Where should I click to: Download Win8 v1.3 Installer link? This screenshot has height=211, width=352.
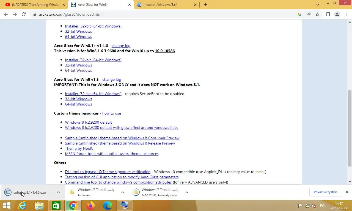click(x=93, y=94)
